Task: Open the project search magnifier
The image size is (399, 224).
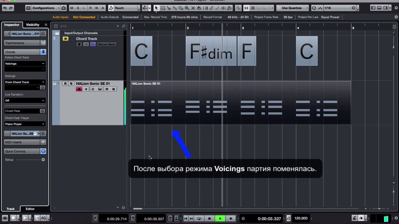Action: pos(123,26)
